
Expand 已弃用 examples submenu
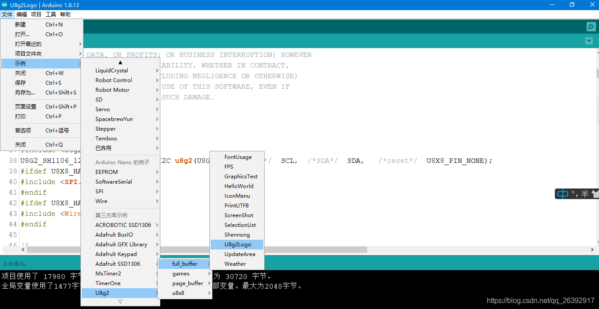pyautogui.click(x=120, y=148)
